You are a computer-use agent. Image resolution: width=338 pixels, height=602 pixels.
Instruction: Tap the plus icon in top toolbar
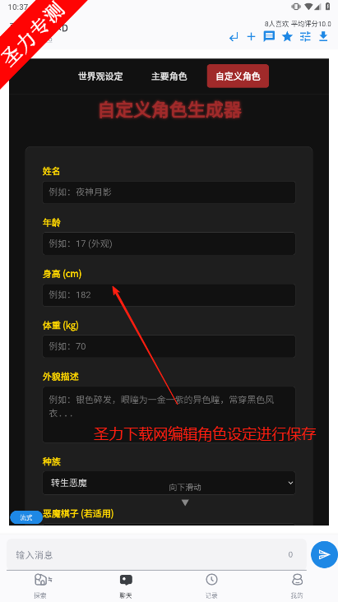click(251, 37)
